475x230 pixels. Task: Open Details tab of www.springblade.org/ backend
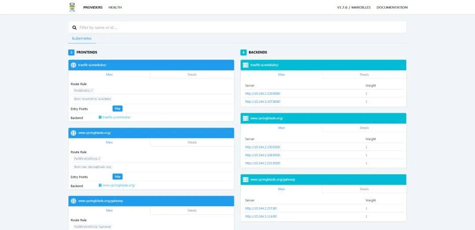click(x=364, y=128)
